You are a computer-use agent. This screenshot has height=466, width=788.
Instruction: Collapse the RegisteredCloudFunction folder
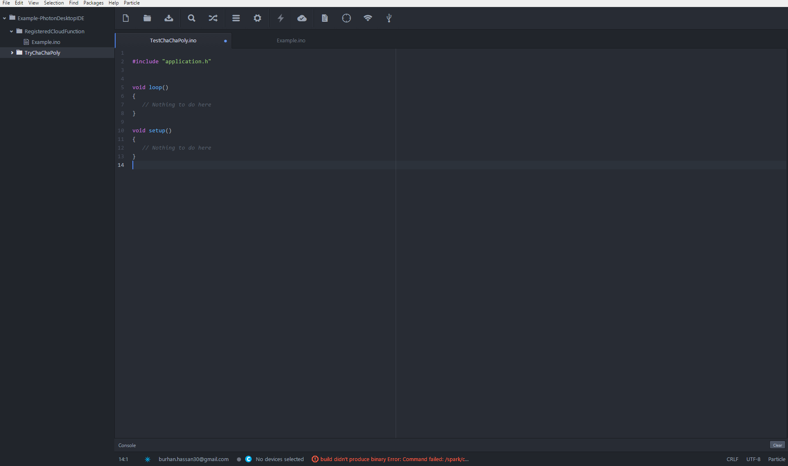point(12,31)
